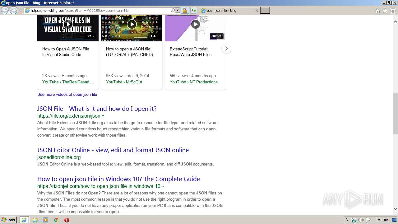The width and height of the screenshot is (398, 224).
Task: Go to the Home page icon
Action: pos(377,11)
